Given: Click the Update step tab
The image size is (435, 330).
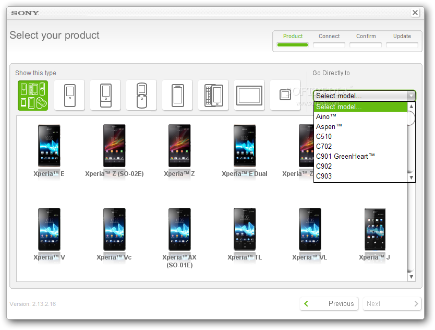Looking at the screenshot, I should click(402, 40).
